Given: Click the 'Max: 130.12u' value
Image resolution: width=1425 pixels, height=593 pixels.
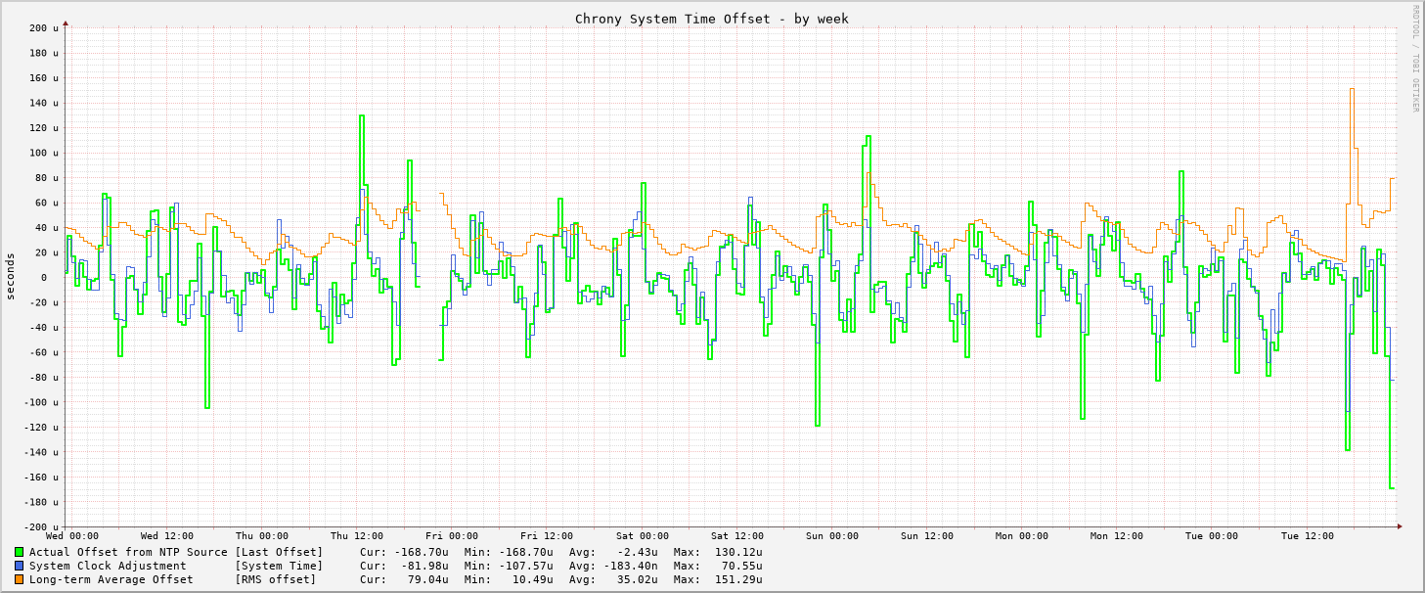Looking at the screenshot, I should [718, 552].
